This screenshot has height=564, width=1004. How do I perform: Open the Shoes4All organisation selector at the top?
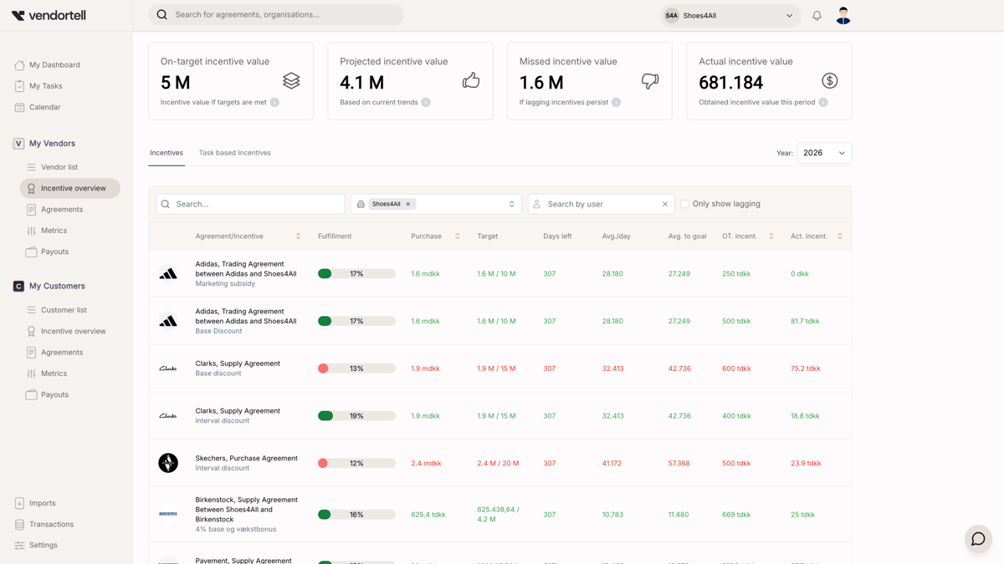(x=729, y=15)
